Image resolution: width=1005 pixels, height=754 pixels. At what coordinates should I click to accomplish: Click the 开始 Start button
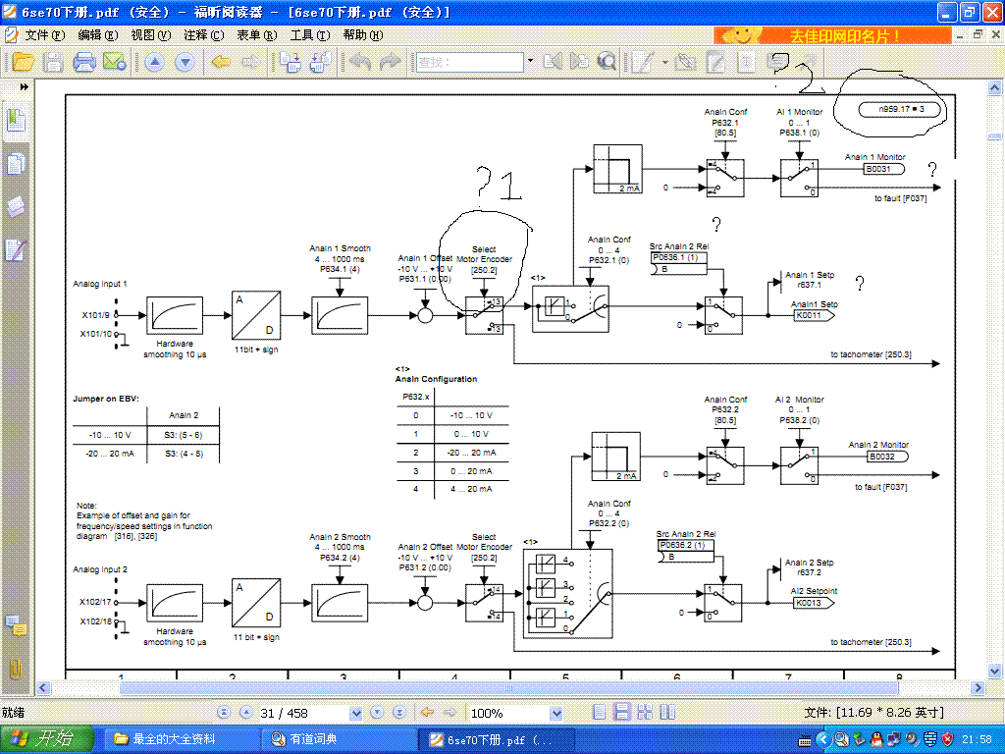[x=47, y=739]
